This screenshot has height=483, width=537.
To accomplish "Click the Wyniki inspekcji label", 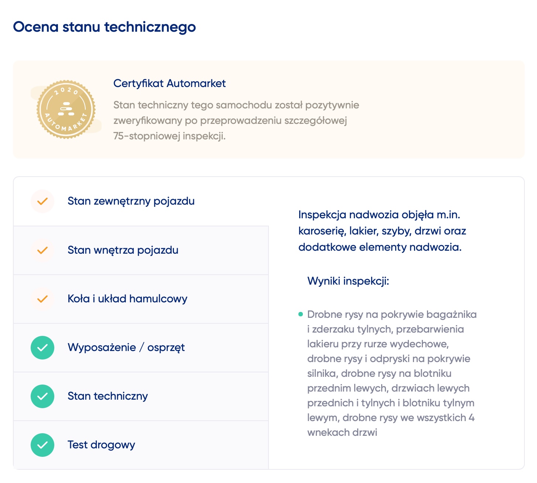I will 348,281.
